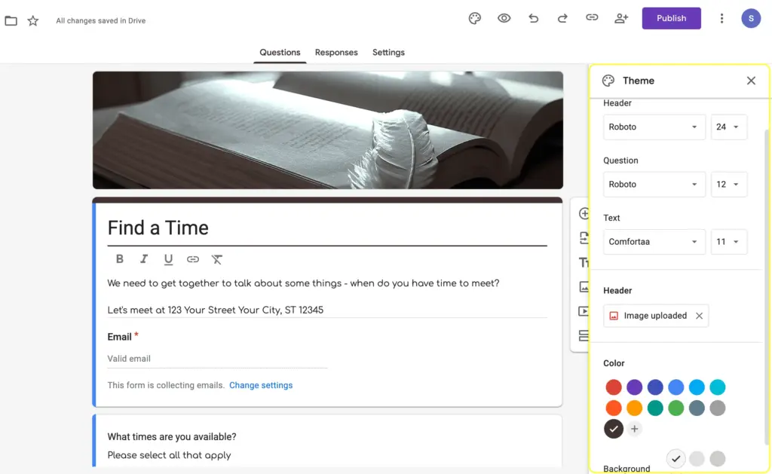The height and width of the screenshot is (474, 772).
Task: Open the theme customization palette icon
Action: pos(474,19)
